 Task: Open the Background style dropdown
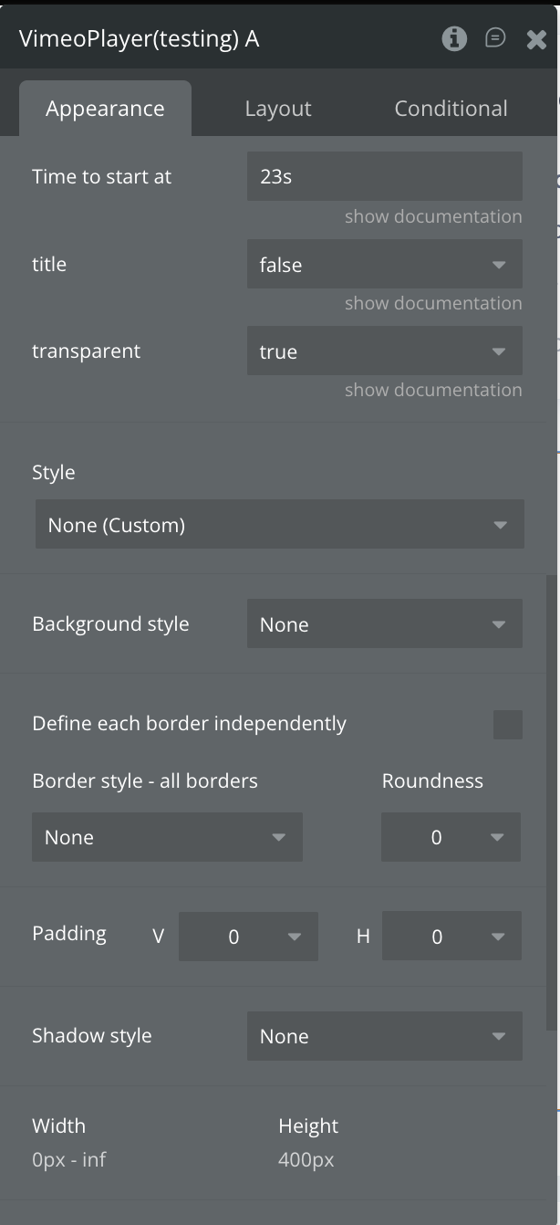tap(384, 624)
